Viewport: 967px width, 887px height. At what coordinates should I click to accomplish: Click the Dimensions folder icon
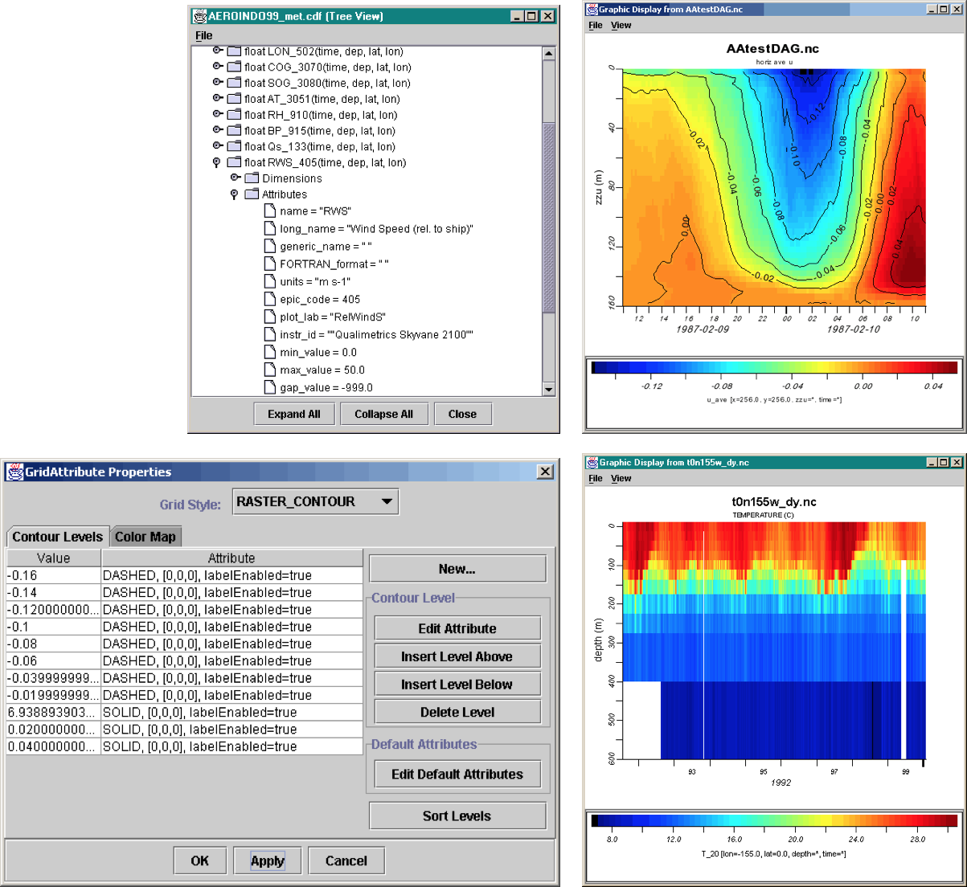tap(252, 178)
